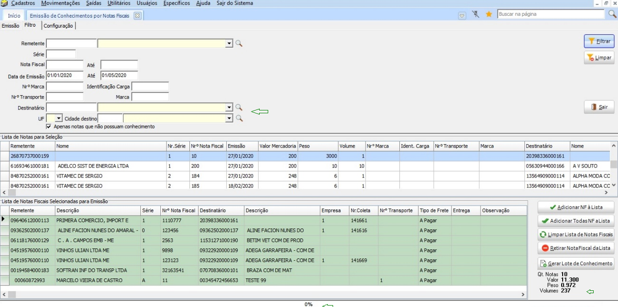Click the Filtrar button
Viewport: 618px width, 307px height.
click(x=599, y=41)
